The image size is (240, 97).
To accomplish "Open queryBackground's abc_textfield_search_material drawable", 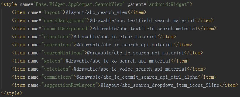I will coord(142,20).
